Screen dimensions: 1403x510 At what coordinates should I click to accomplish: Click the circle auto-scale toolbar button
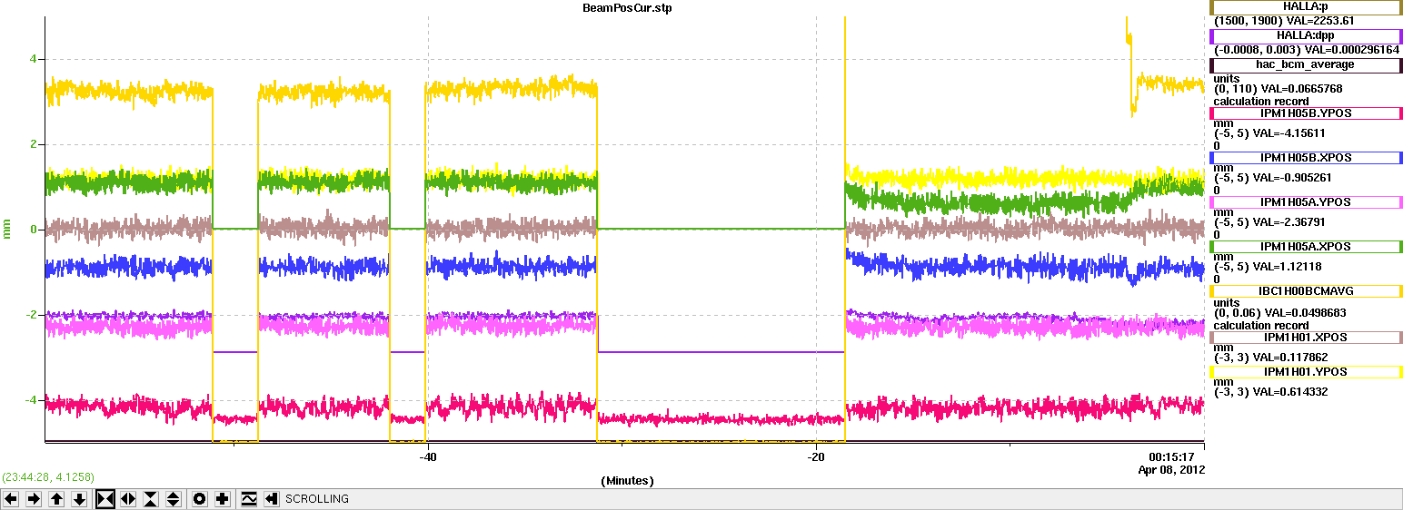coord(199,499)
